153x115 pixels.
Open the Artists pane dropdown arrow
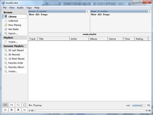[87, 11]
